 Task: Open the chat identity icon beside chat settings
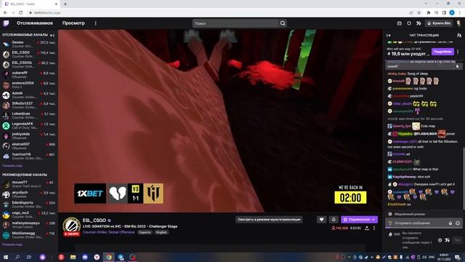(448, 240)
